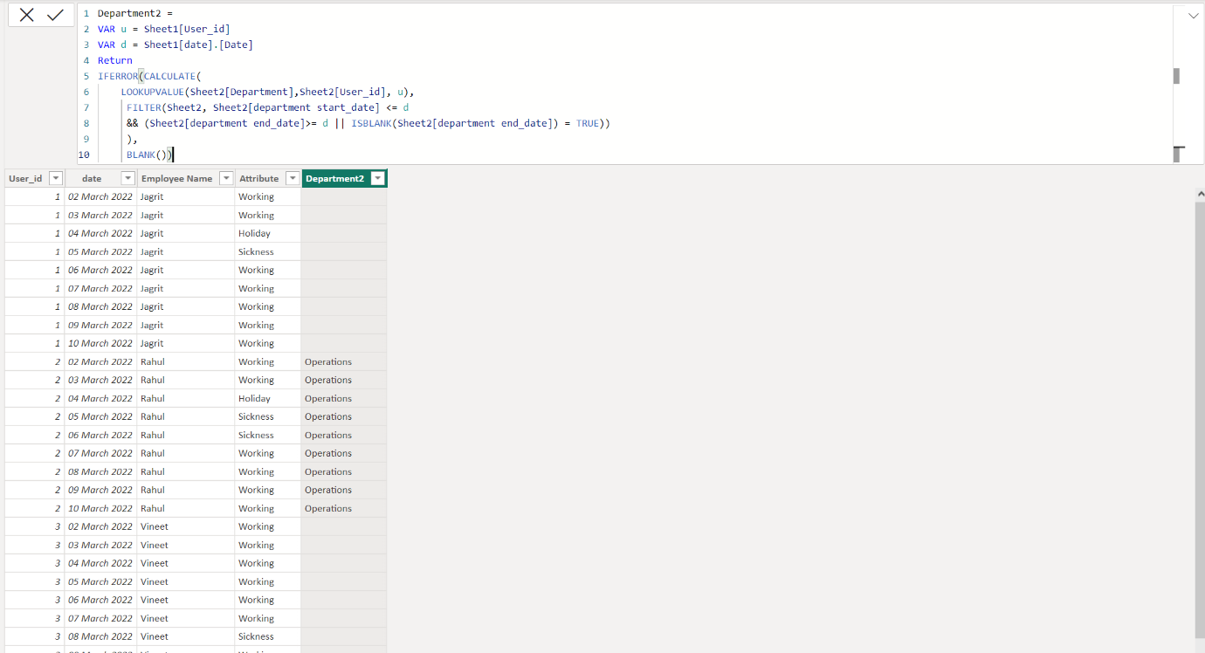1205x653 pixels.
Task: Select date '06 March 2022' for Rahul
Action: coord(100,435)
